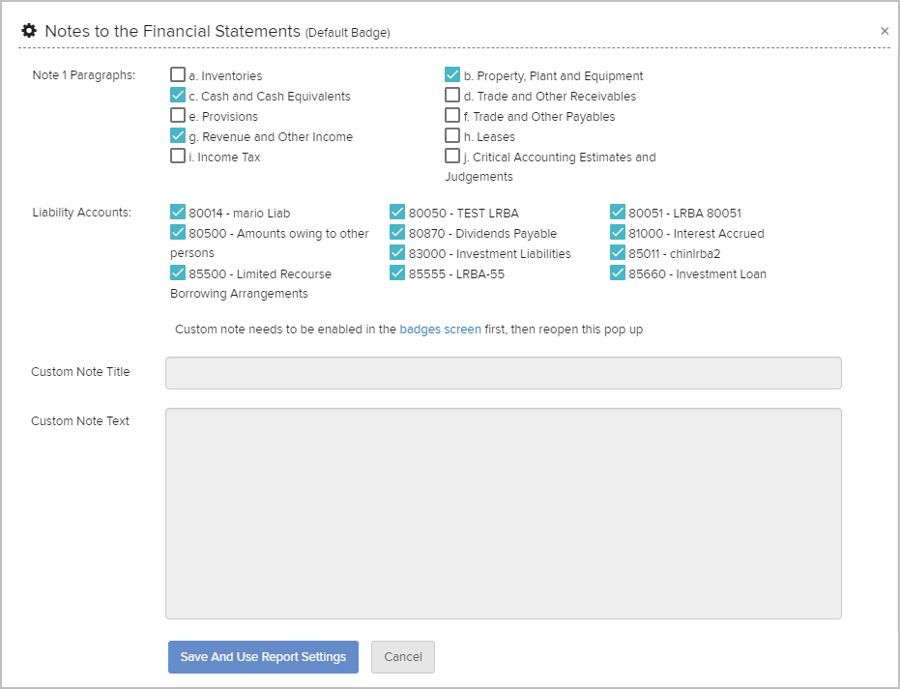Check the Trade and Other Payables box
900x689 pixels.
pos(452,116)
